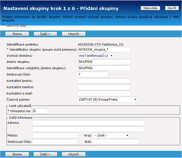Click the top Ukončit button
This screenshot has width=182, height=158.
click(x=73, y=34)
